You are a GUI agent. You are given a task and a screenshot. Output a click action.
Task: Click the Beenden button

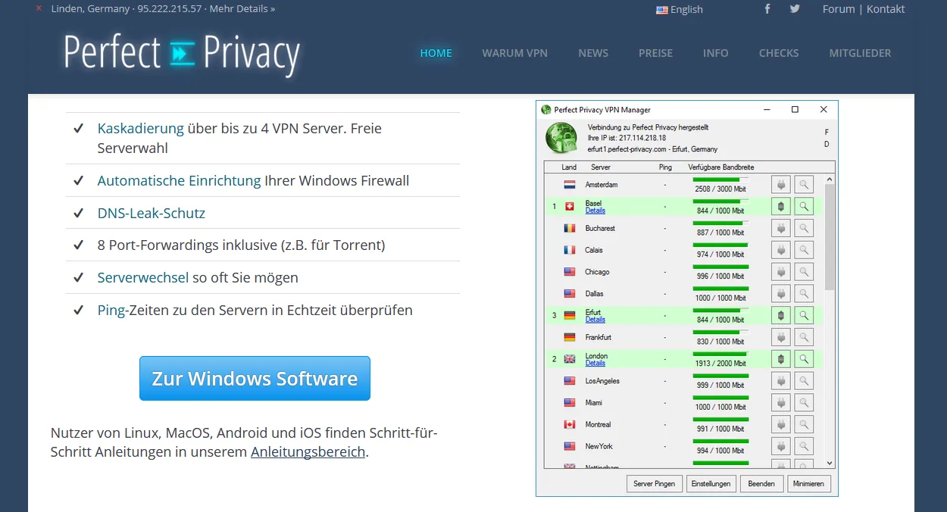tap(761, 483)
